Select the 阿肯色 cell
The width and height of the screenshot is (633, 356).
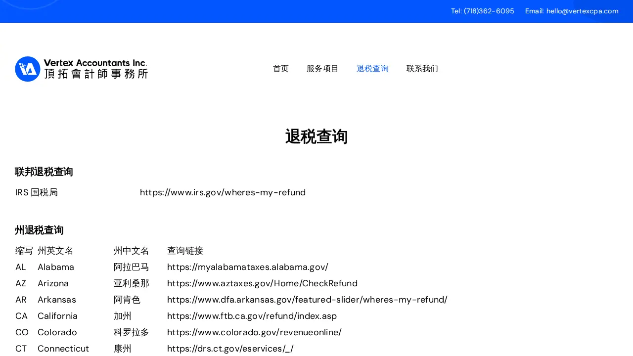127,300
